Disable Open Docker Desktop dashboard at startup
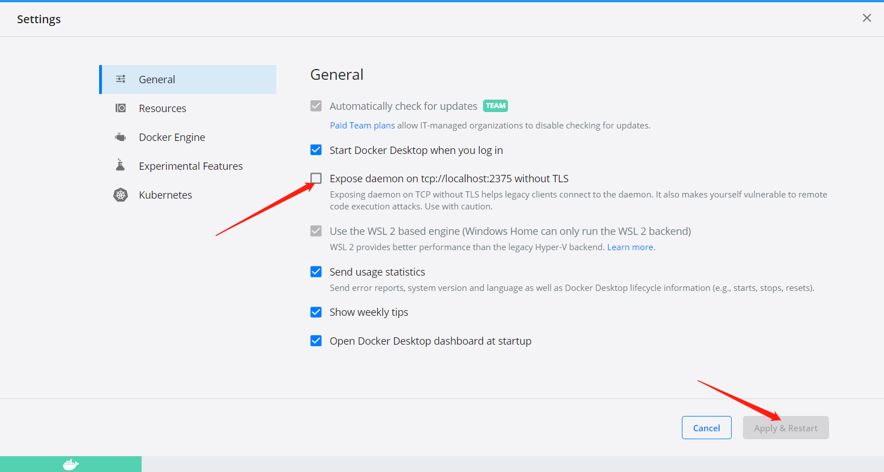884x472 pixels. point(316,341)
